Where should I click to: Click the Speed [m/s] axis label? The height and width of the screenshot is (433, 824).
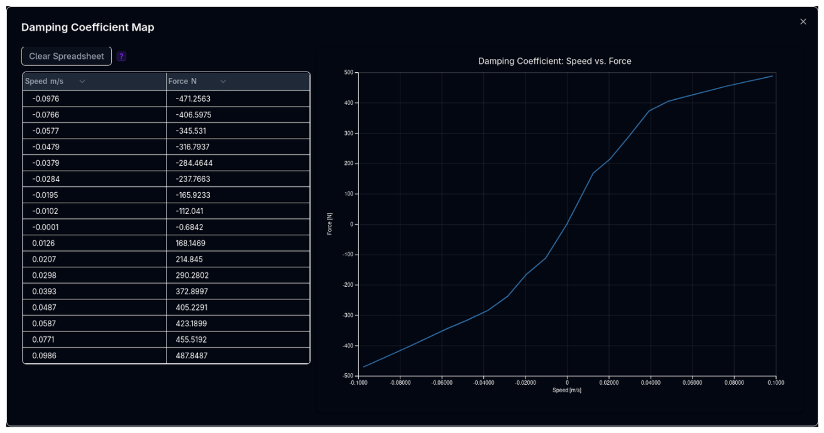click(566, 390)
